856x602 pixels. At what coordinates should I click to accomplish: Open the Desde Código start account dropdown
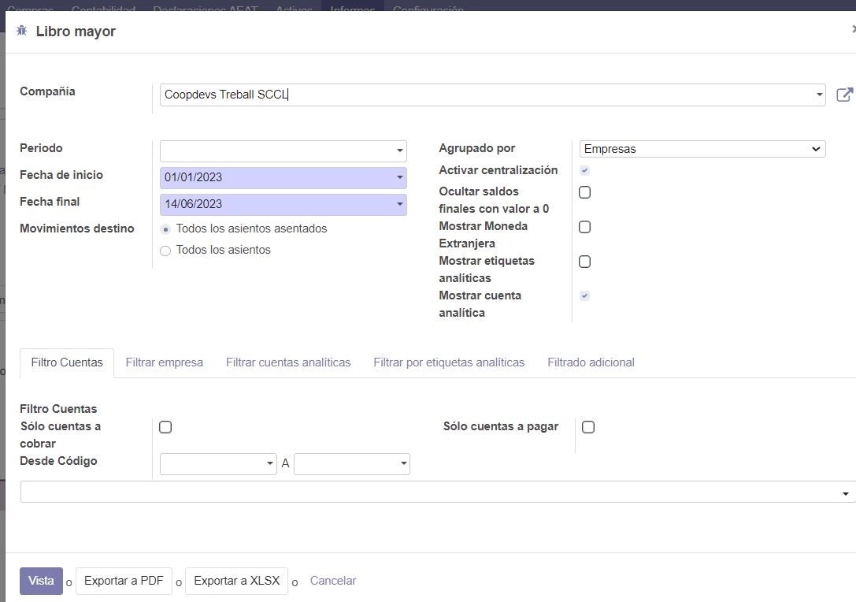[x=218, y=464]
